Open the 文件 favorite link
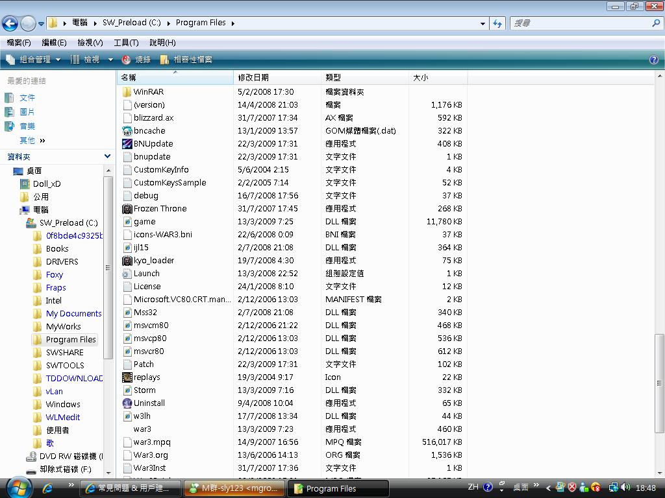This screenshot has width=665, height=498. pos(27,98)
